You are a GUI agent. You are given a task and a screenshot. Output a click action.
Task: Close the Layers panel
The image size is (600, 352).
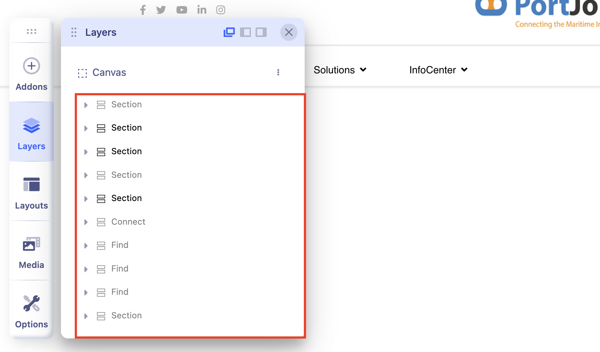(289, 32)
